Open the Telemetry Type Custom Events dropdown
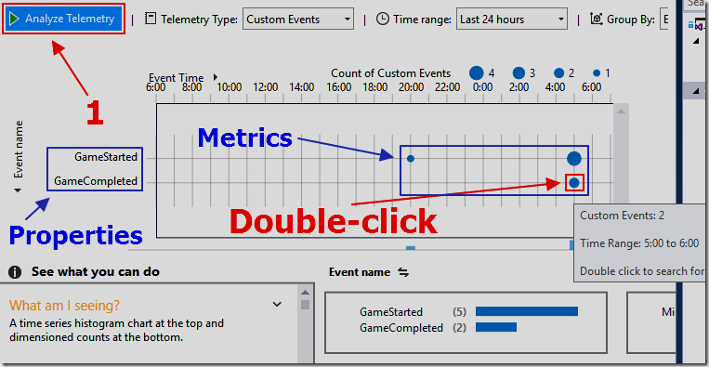 (298, 20)
